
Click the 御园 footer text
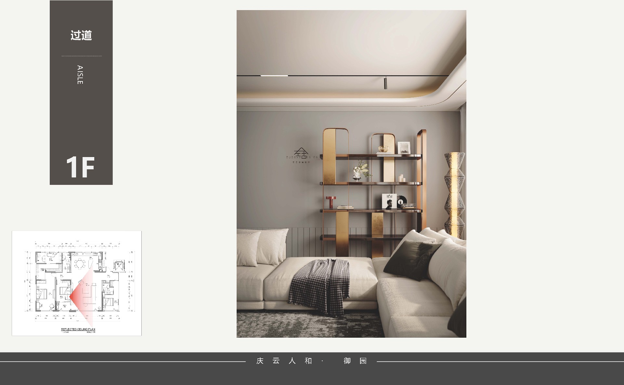(355, 361)
